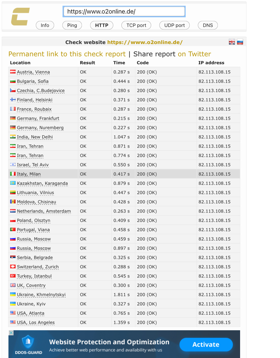Open Israel, Tel Aviv location link
The image size is (280, 358).
[32, 165]
